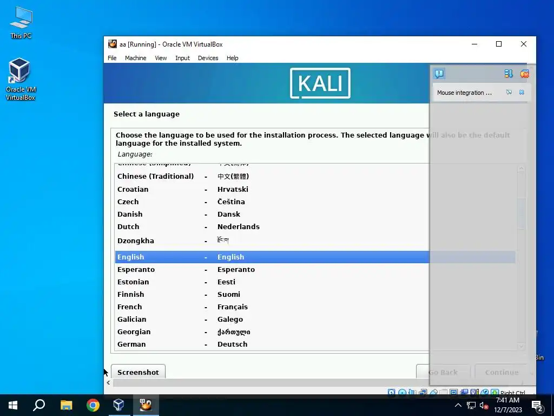
Task: Click the horizontal scrollbar left arrow
Action: (x=108, y=382)
